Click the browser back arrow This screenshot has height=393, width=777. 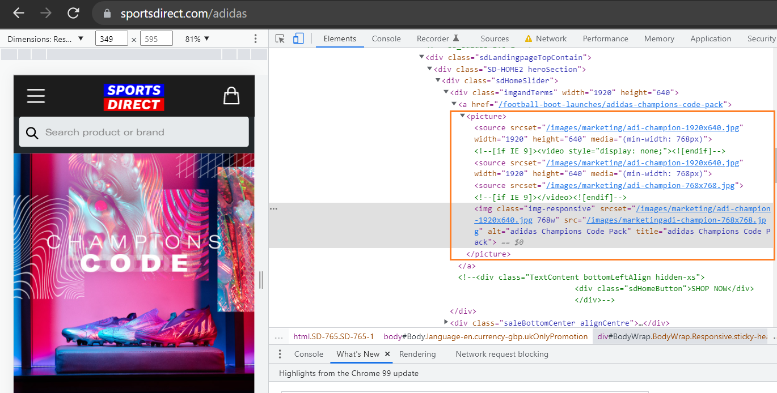pyautogui.click(x=19, y=13)
